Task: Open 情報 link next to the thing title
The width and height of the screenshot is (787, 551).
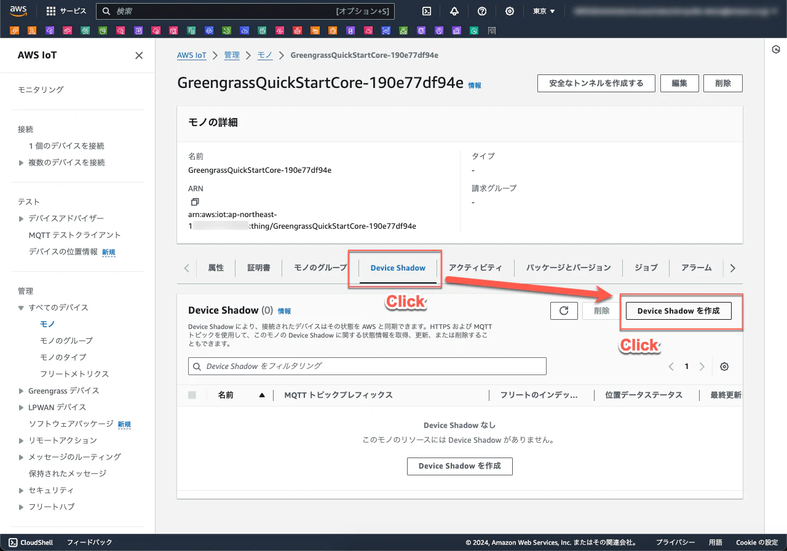Action: click(475, 85)
